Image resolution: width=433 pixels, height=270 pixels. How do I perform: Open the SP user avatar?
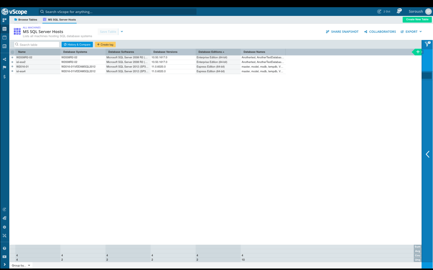(428, 11)
